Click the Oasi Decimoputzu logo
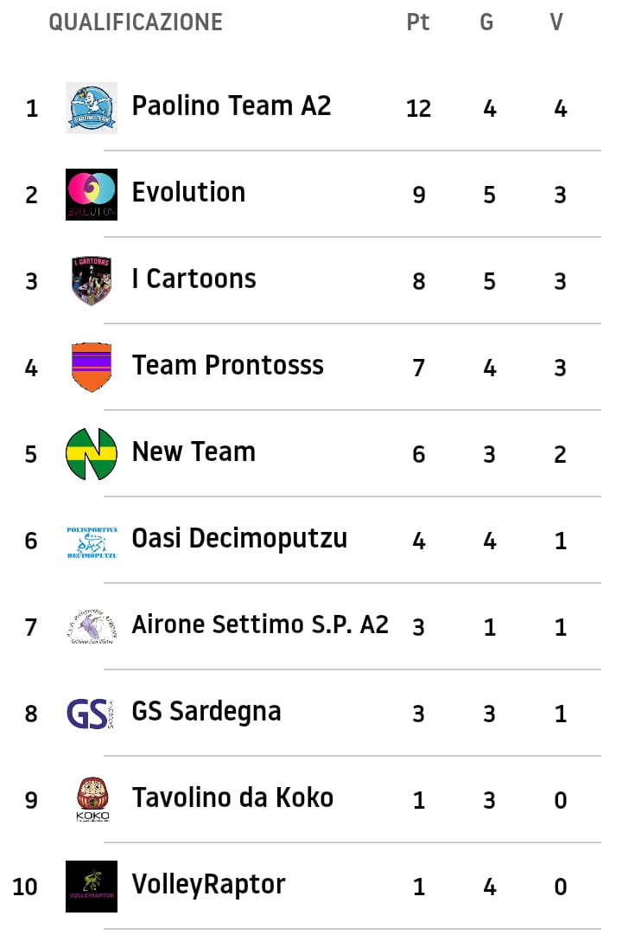622x935 pixels. [92, 541]
